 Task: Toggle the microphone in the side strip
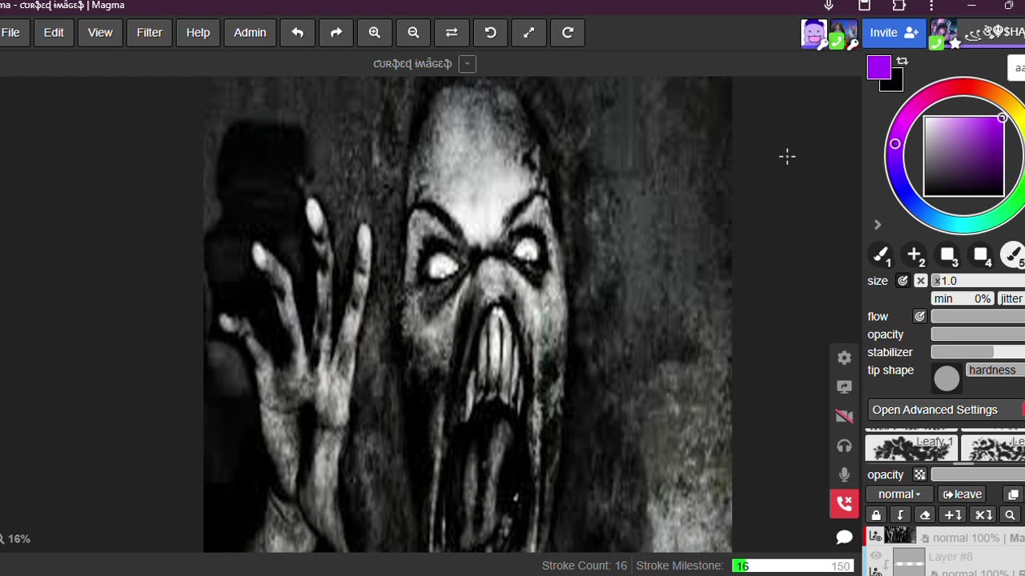point(844,475)
